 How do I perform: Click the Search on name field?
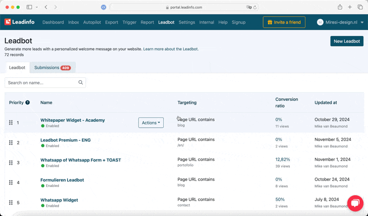click(45, 83)
